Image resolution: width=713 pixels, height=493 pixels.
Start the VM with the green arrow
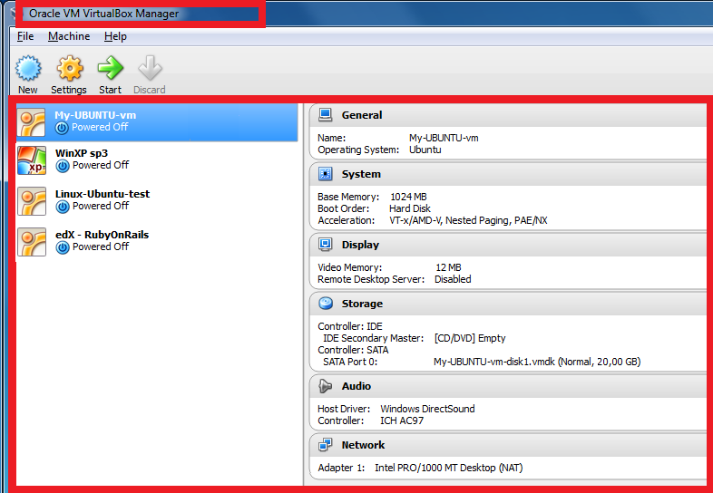tap(111, 68)
